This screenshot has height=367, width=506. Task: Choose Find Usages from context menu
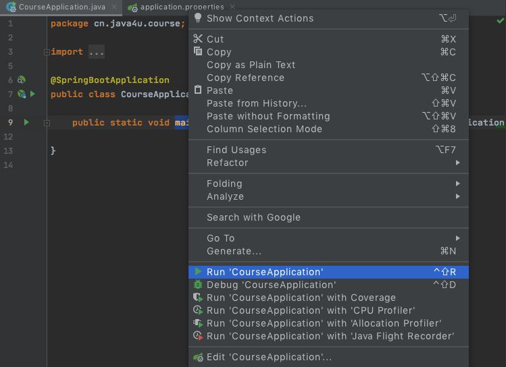(x=236, y=150)
